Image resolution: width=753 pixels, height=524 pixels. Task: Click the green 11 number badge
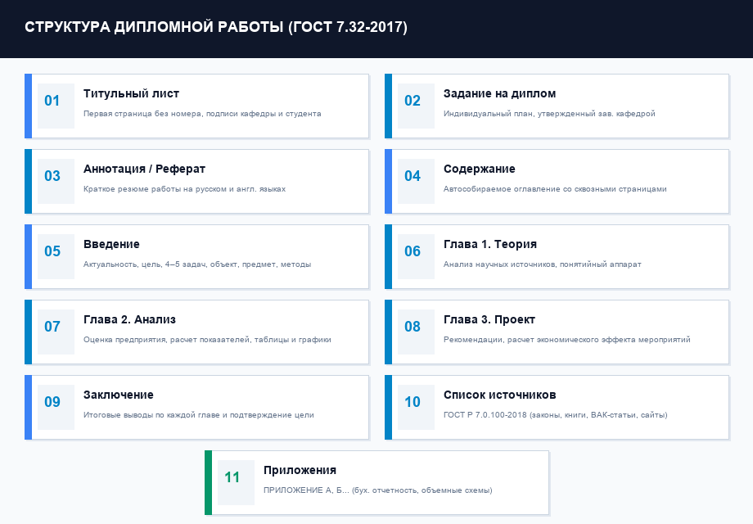coord(236,483)
